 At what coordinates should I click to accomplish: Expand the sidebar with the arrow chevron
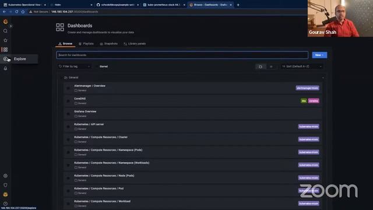click(x=10, y=26)
